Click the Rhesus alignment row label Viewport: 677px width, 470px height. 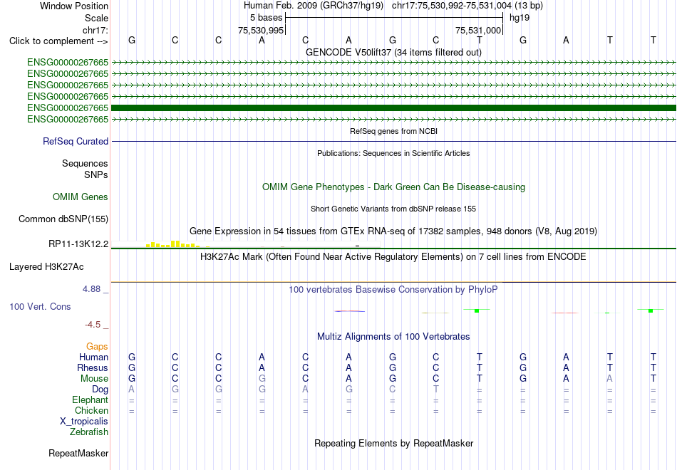tap(93, 368)
